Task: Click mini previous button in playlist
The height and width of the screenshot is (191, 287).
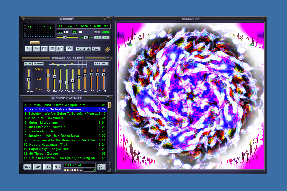Action: click(65, 170)
